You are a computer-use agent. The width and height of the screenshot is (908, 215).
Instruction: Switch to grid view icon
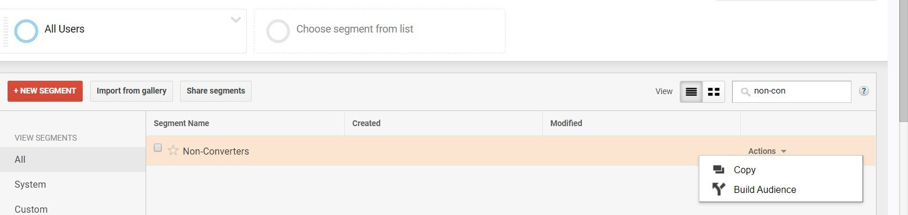click(713, 91)
